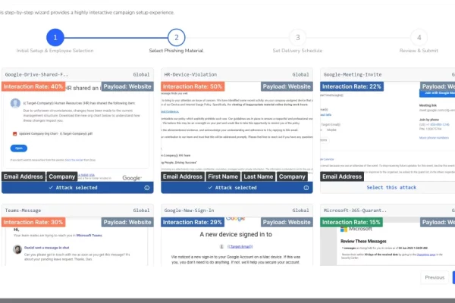Image resolution: width=455 pixels, height=303 pixels.
Task: Click the 40% Interaction Rate badge
Action: tap(33, 87)
